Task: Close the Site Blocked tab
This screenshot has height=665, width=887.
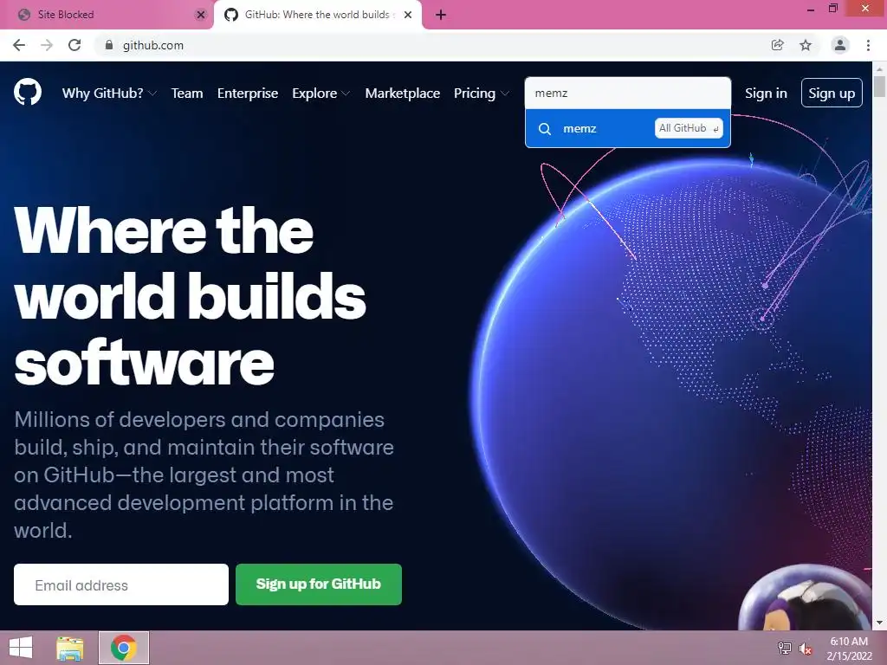Action: pos(200,15)
